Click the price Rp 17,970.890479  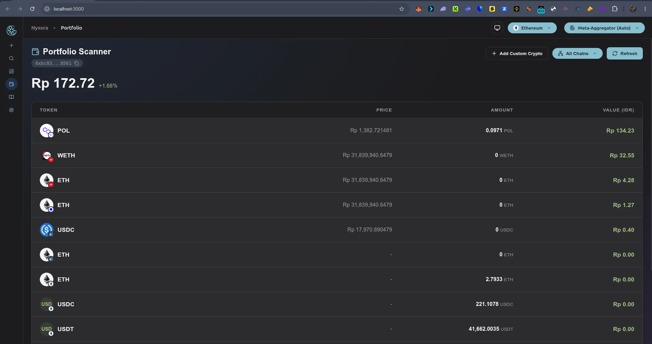coord(369,230)
